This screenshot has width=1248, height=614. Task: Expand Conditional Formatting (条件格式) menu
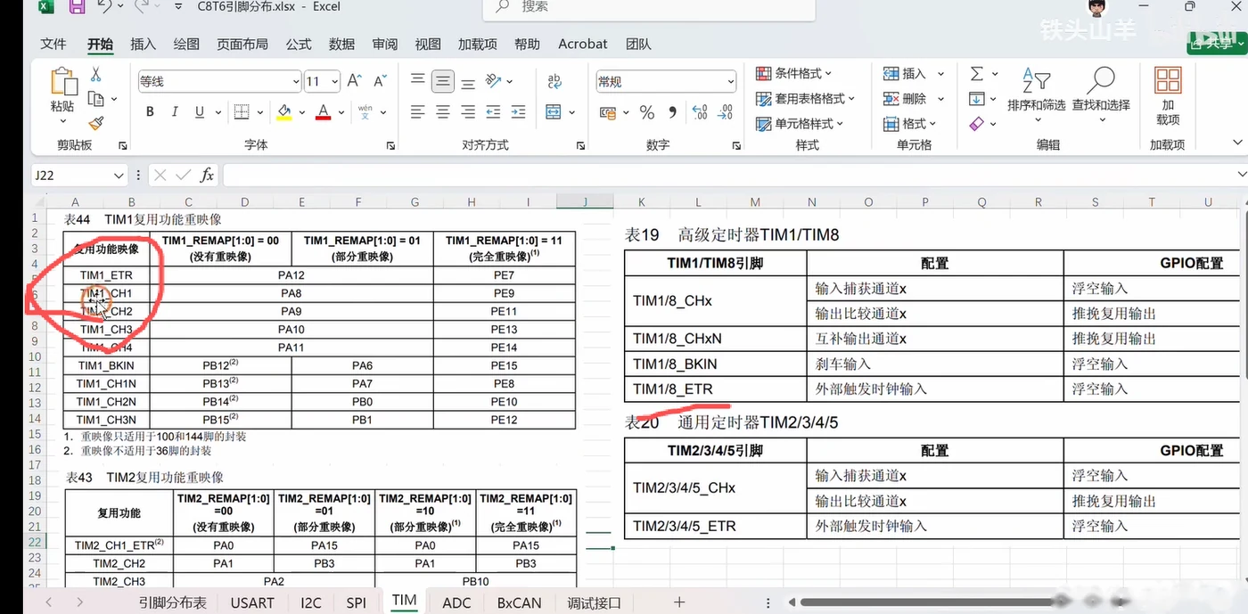[793, 73]
